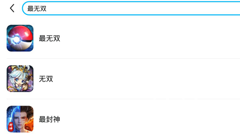Select the 最封神 result title
Viewport: 240px width, 139px height.
[49, 119]
